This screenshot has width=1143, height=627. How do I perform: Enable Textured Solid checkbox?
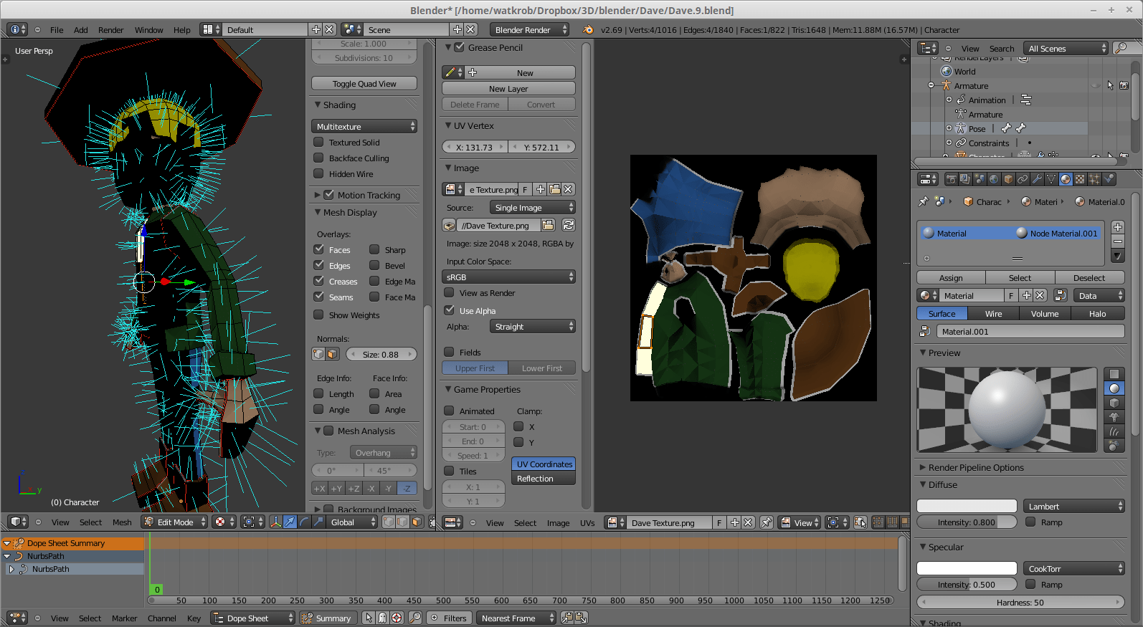tap(319, 143)
